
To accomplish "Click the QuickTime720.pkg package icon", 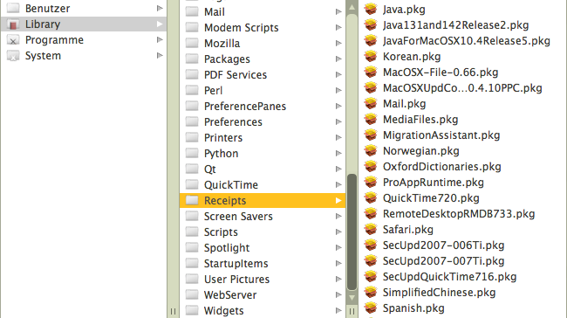I will click(x=371, y=198).
